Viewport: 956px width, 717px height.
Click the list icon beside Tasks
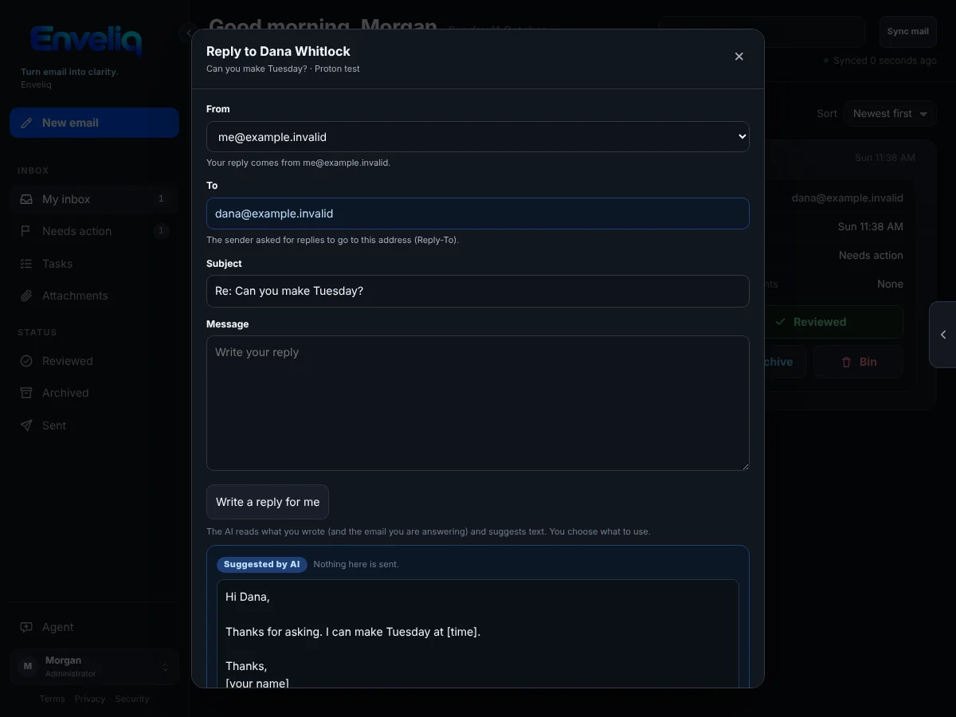coord(26,264)
